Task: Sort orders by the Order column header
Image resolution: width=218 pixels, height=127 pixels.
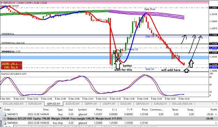Action: [7, 110]
